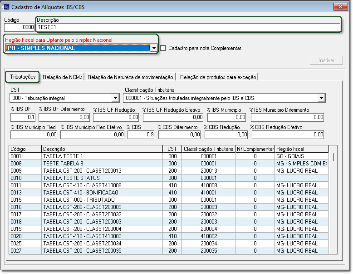353x274 pixels.
Task: Expand the CST dropdown list
Action: coord(115,98)
